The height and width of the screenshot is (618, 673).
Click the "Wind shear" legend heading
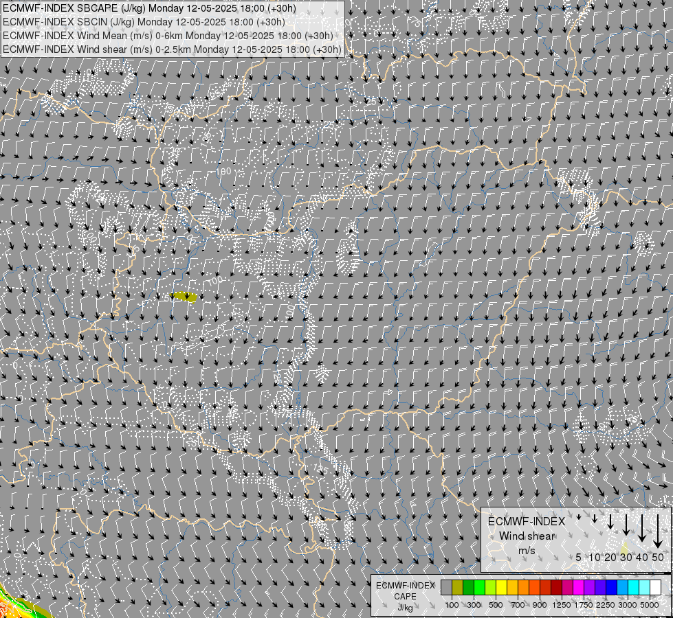527,536
